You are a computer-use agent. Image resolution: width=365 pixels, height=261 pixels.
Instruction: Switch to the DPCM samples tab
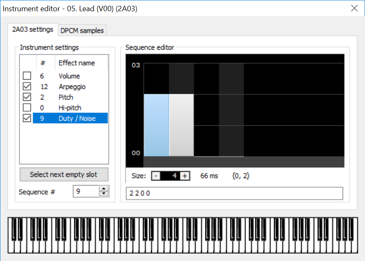click(82, 30)
